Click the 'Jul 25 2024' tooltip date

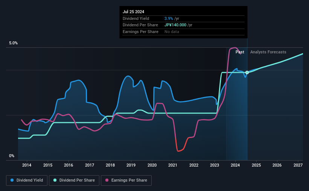pyautogui.click(x=133, y=12)
